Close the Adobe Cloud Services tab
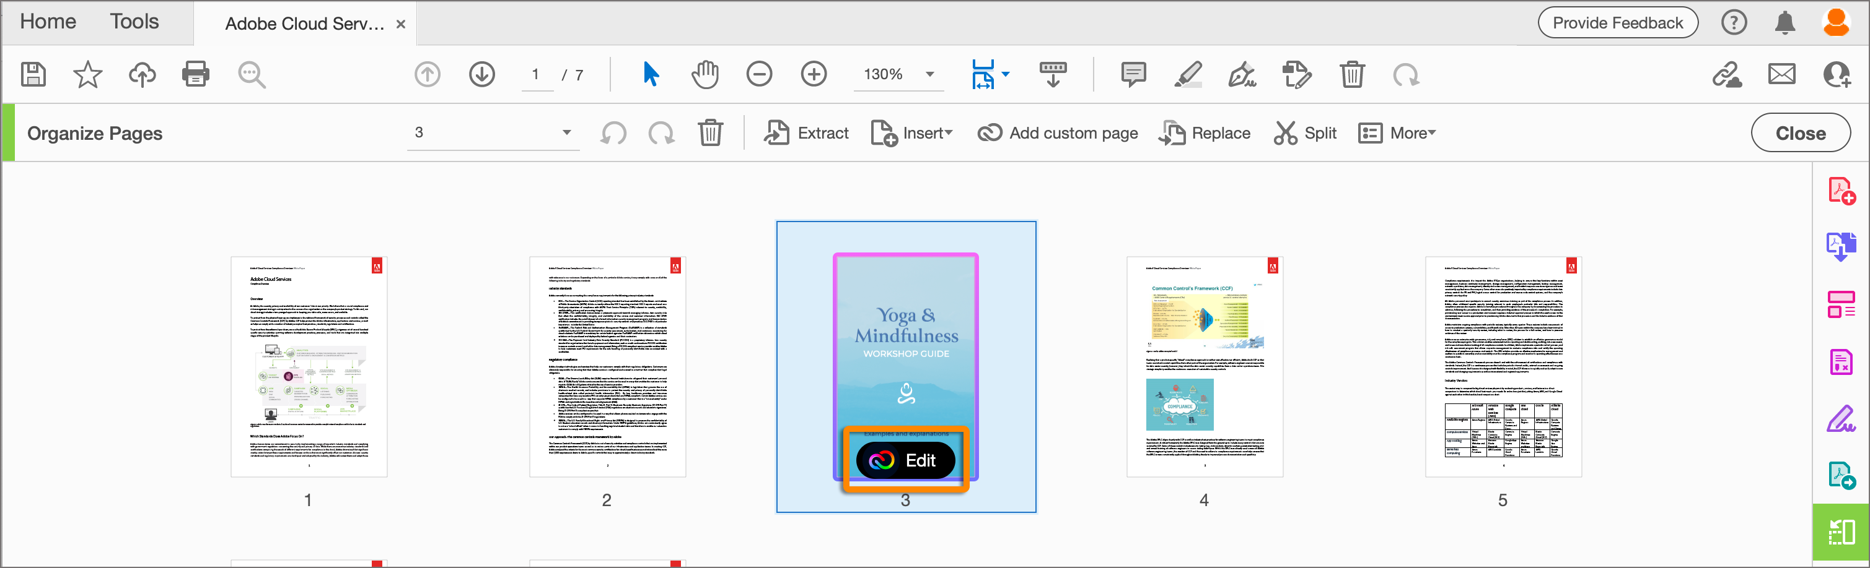The height and width of the screenshot is (568, 1870). point(401,24)
